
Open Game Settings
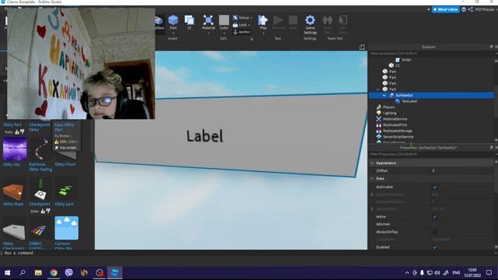(310, 24)
